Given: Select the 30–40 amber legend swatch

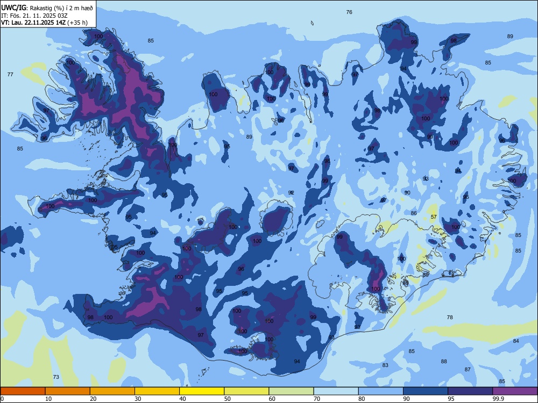Looking at the screenshot, I should coord(157,391).
